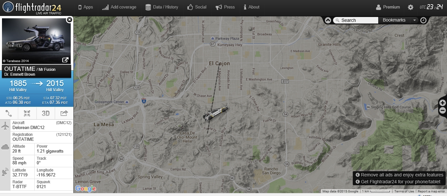The height and width of the screenshot is (196, 447).
Task: Click the flight route icon
Action: coord(9,113)
